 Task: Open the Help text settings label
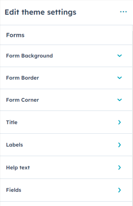(18, 168)
